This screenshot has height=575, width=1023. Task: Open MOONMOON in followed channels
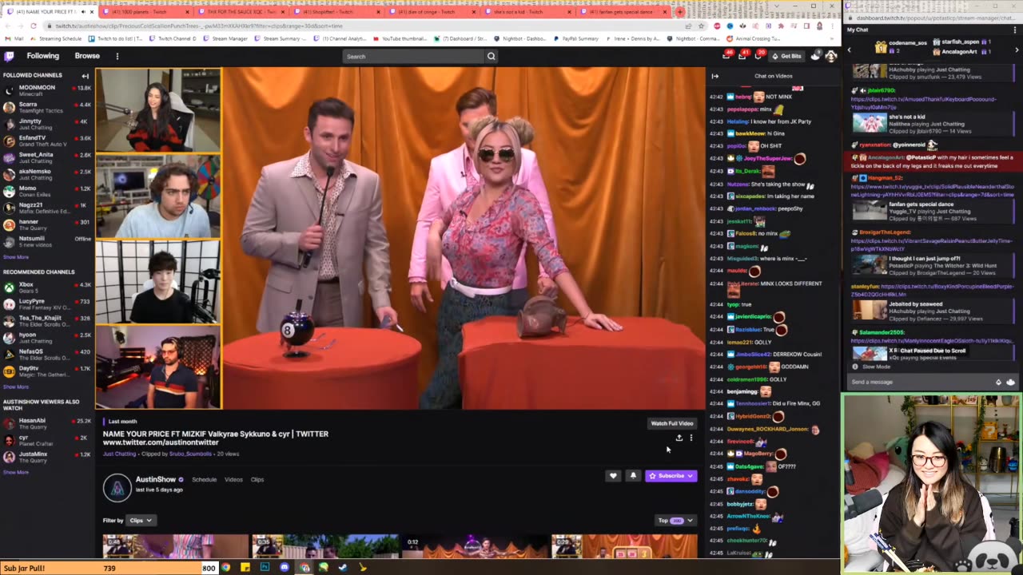tap(46, 89)
